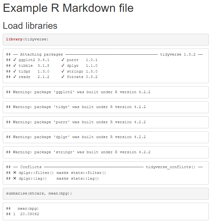Click the 'Load libraries' heading
210x223 pixels.
point(30,26)
